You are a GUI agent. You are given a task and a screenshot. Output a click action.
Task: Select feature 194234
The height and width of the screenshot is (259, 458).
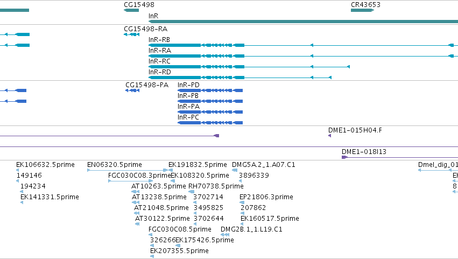click(x=33, y=186)
